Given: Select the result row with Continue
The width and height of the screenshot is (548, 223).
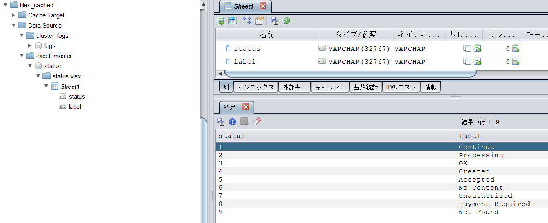Looking at the screenshot, I should (x=382, y=147).
